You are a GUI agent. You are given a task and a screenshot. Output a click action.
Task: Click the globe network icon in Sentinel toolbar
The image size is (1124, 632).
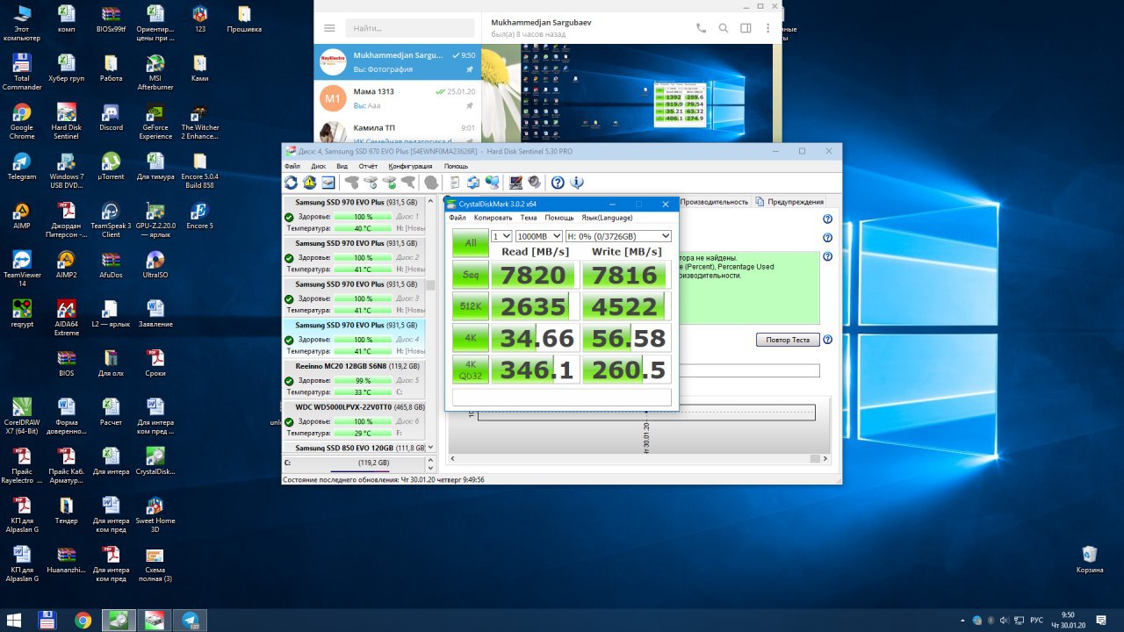(x=492, y=183)
